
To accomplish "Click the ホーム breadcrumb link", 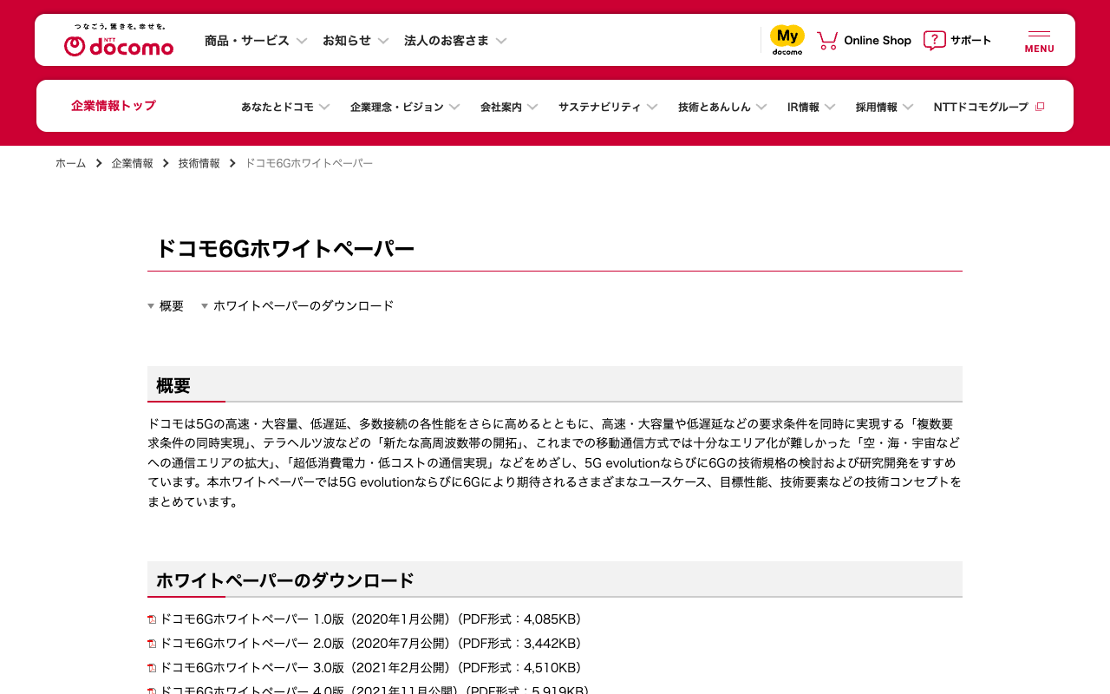I will coord(71,163).
